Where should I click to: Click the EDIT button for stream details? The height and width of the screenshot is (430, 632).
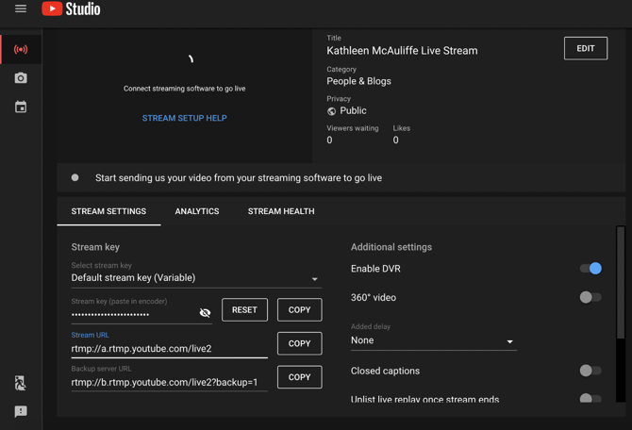[585, 48]
